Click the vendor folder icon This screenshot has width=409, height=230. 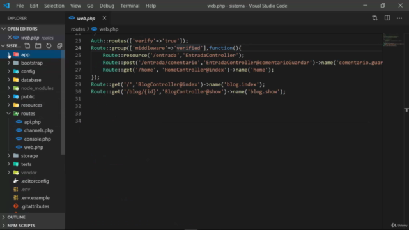(16, 172)
